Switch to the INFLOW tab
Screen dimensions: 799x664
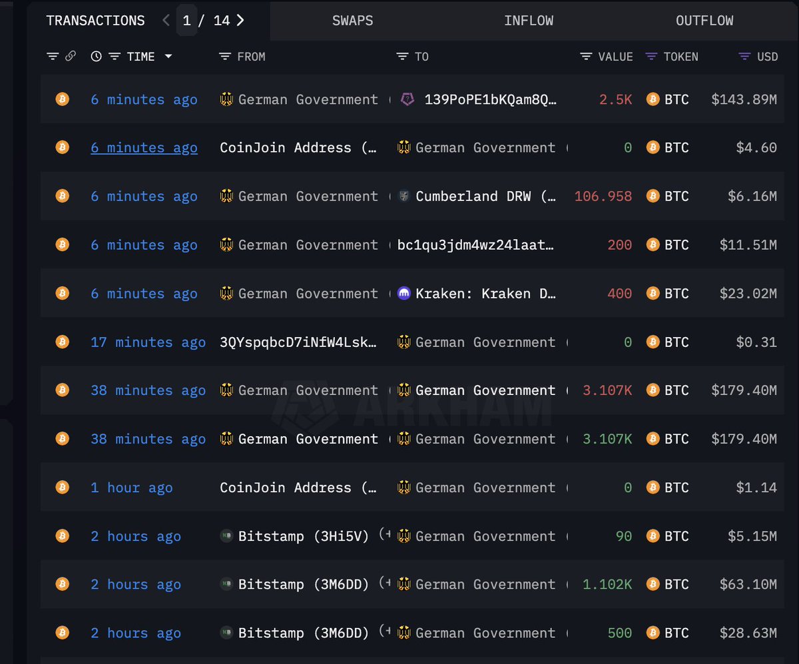coord(529,21)
